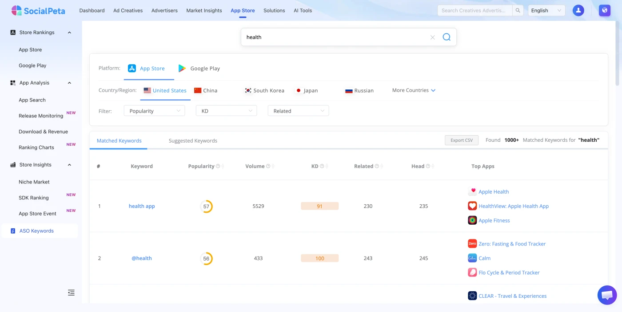The width and height of the screenshot is (622, 312).
Task: Click the purple globe icon top right
Action: (605, 11)
